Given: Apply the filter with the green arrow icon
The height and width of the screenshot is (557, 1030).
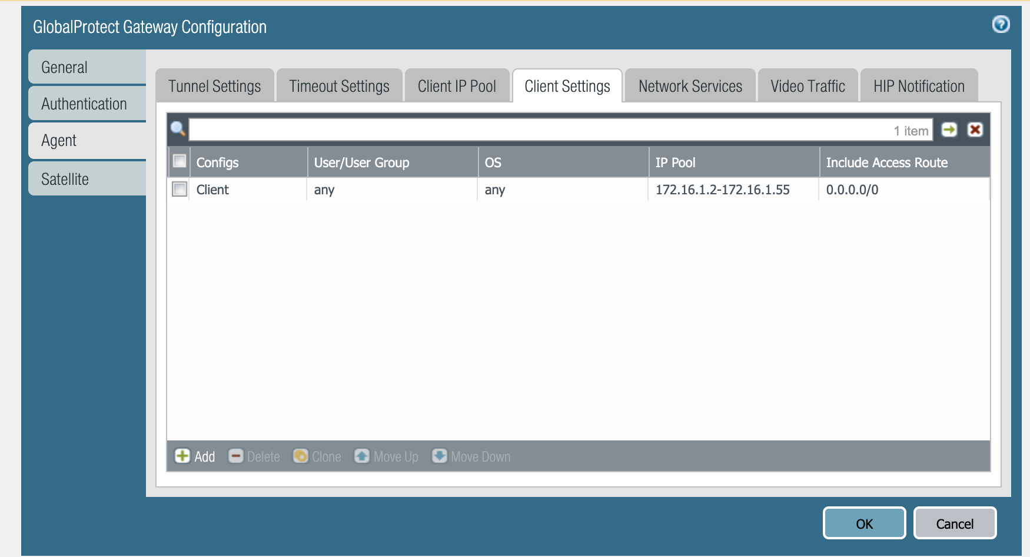Looking at the screenshot, I should tap(950, 130).
